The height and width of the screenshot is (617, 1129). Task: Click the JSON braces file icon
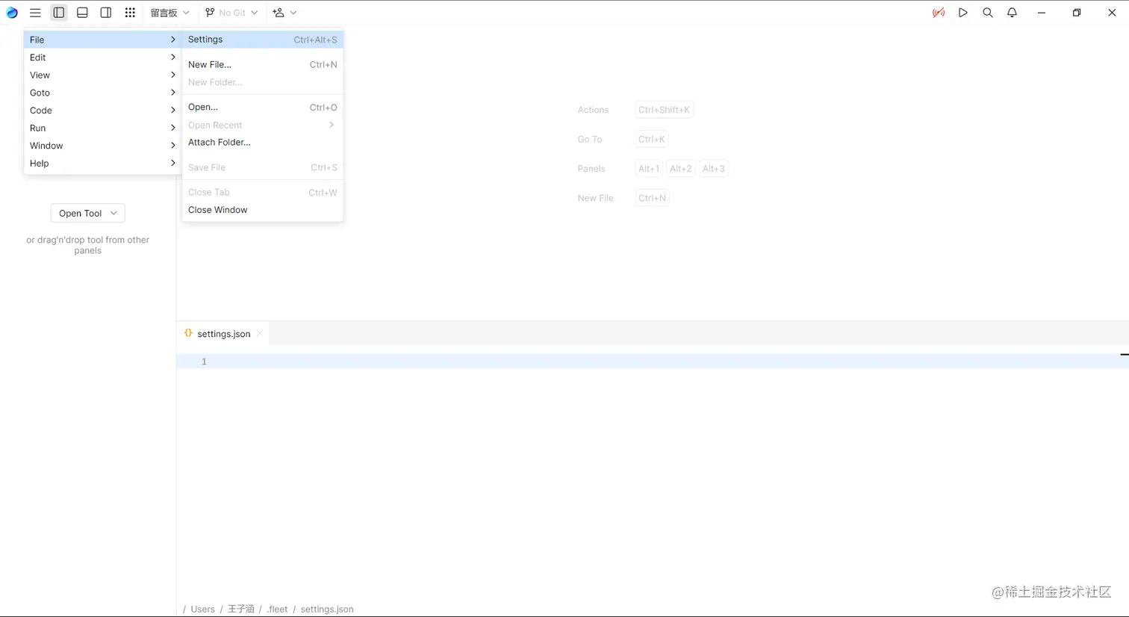click(x=188, y=333)
